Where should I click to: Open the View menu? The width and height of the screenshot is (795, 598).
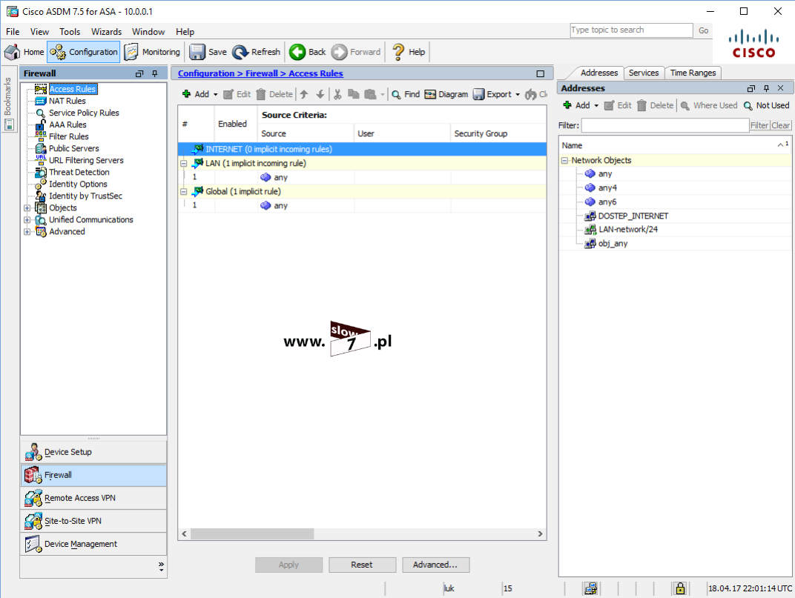point(39,31)
